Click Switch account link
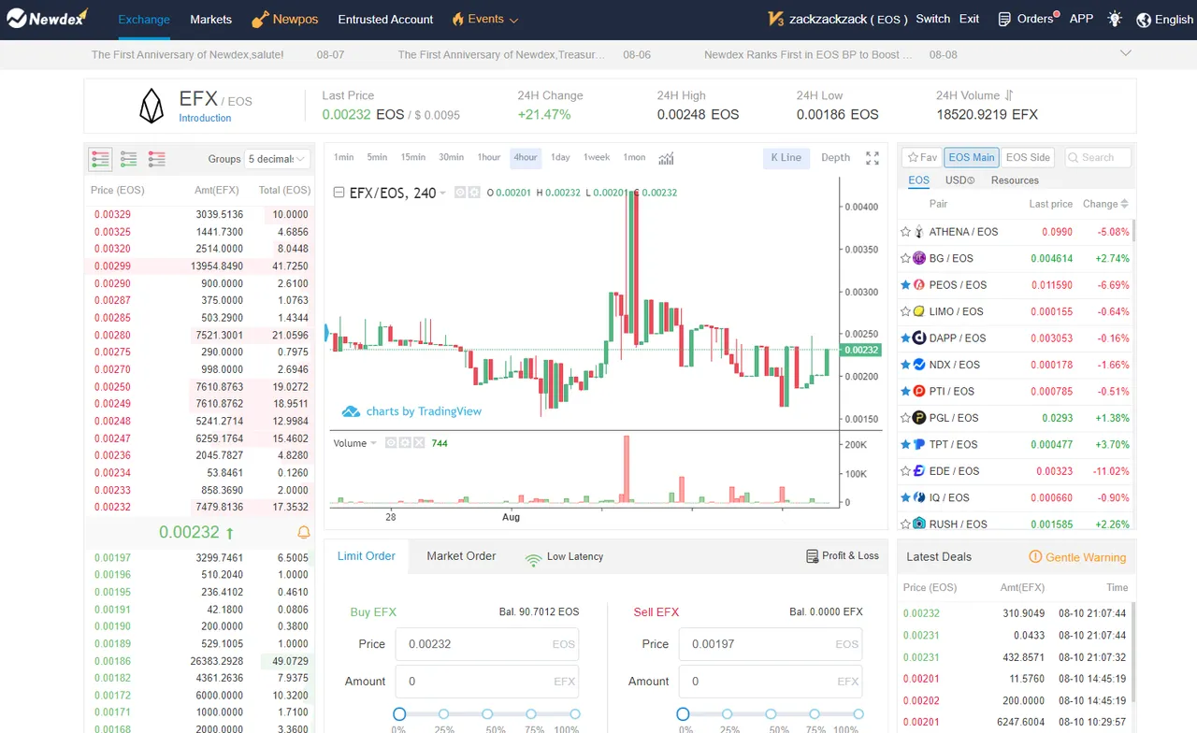This screenshot has width=1197, height=733. point(932,19)
